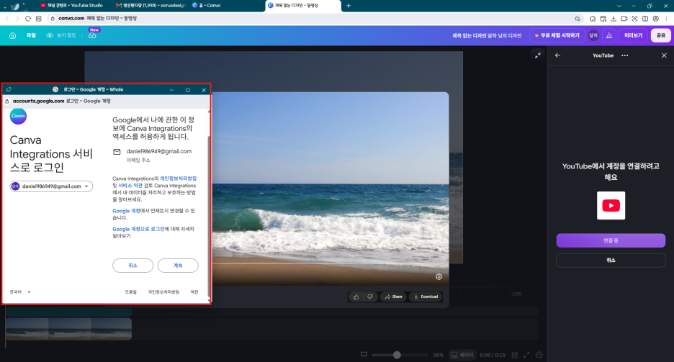674x362 pixels.
Task: Click the browser forward arrow
Action: click(17, 19)
